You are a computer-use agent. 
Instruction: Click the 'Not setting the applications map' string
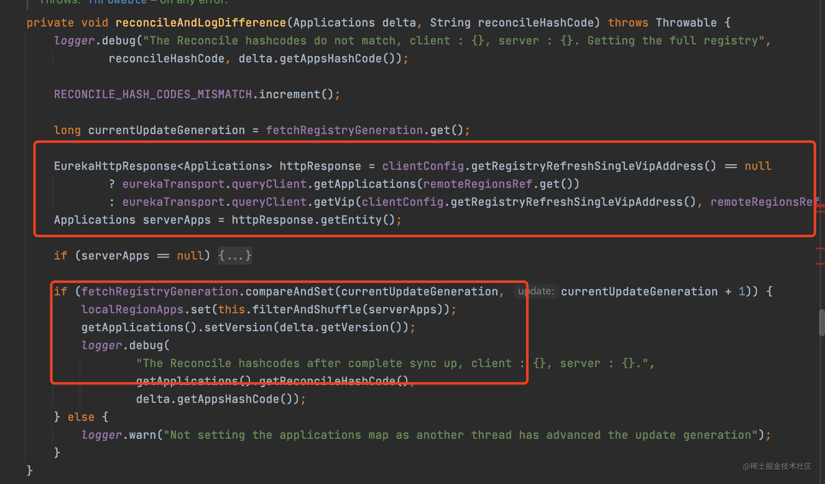pyautogui.click(x=461, y=435)
